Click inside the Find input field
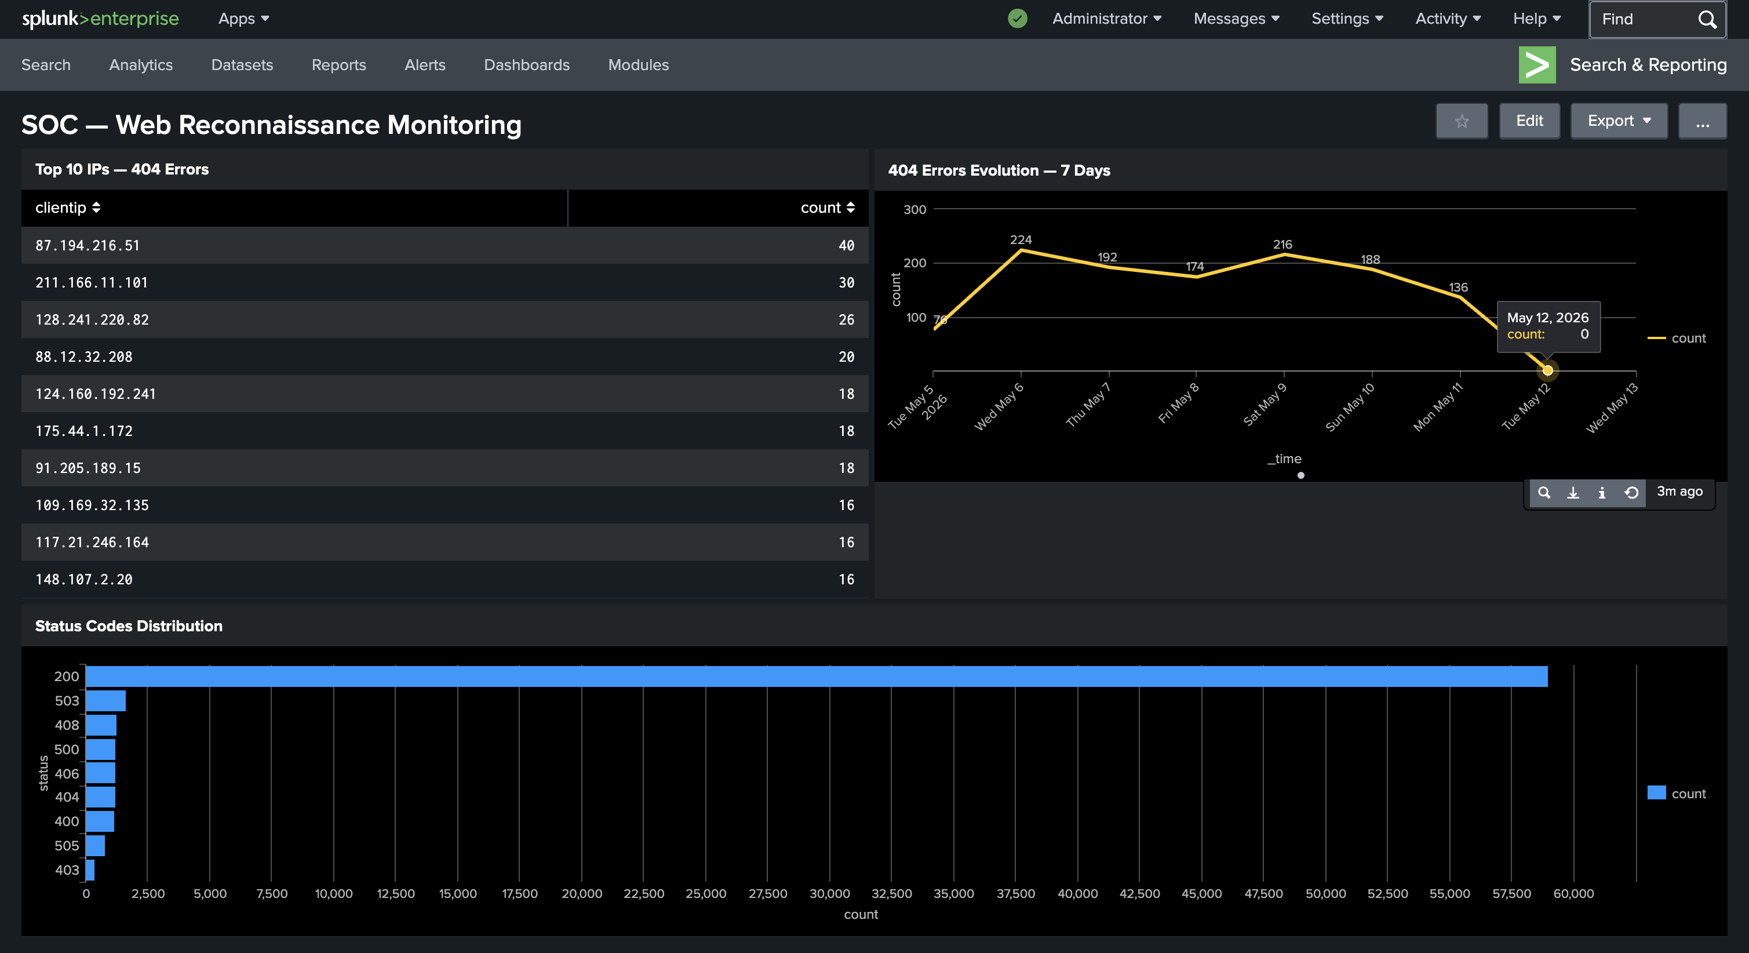Viewport: 1749px width, 953px height. 1643,19
